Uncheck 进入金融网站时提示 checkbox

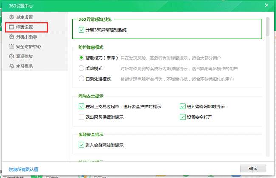coord(82,145)
